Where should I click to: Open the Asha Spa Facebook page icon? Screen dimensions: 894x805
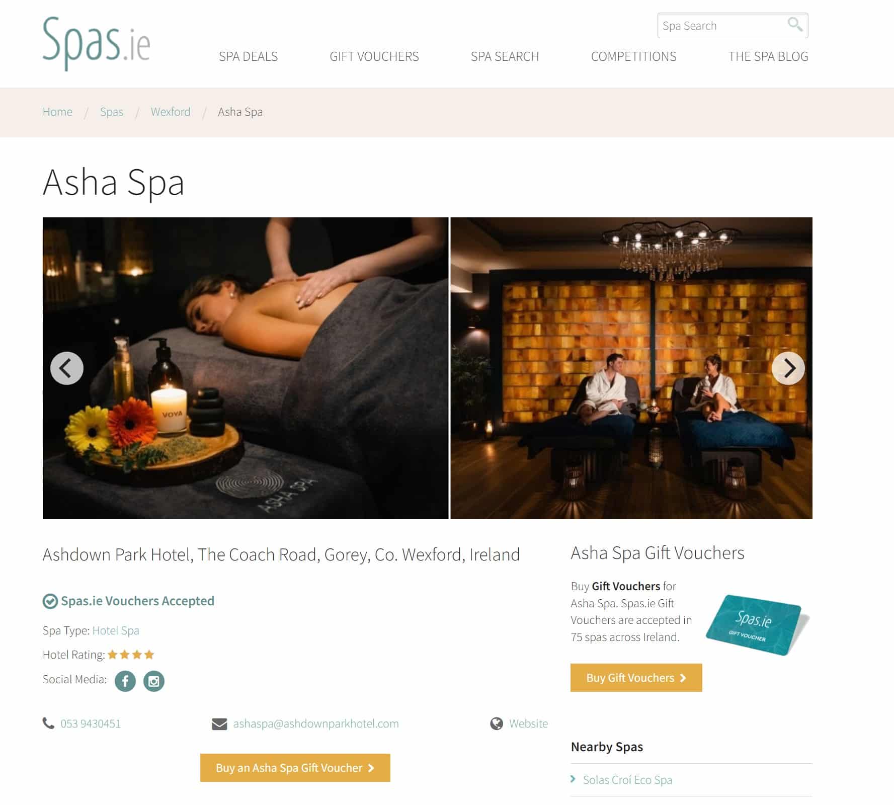click(x=125, y=681)
